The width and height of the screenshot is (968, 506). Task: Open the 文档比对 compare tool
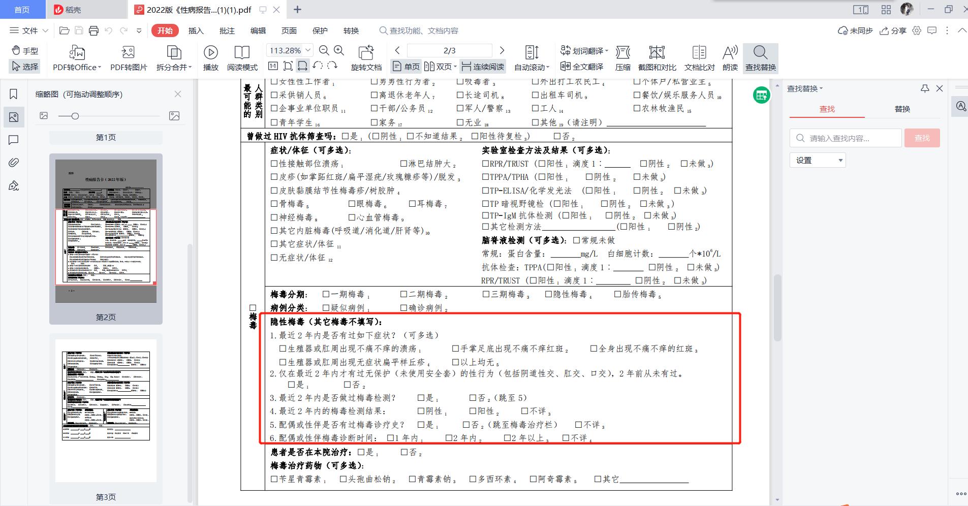699,58
